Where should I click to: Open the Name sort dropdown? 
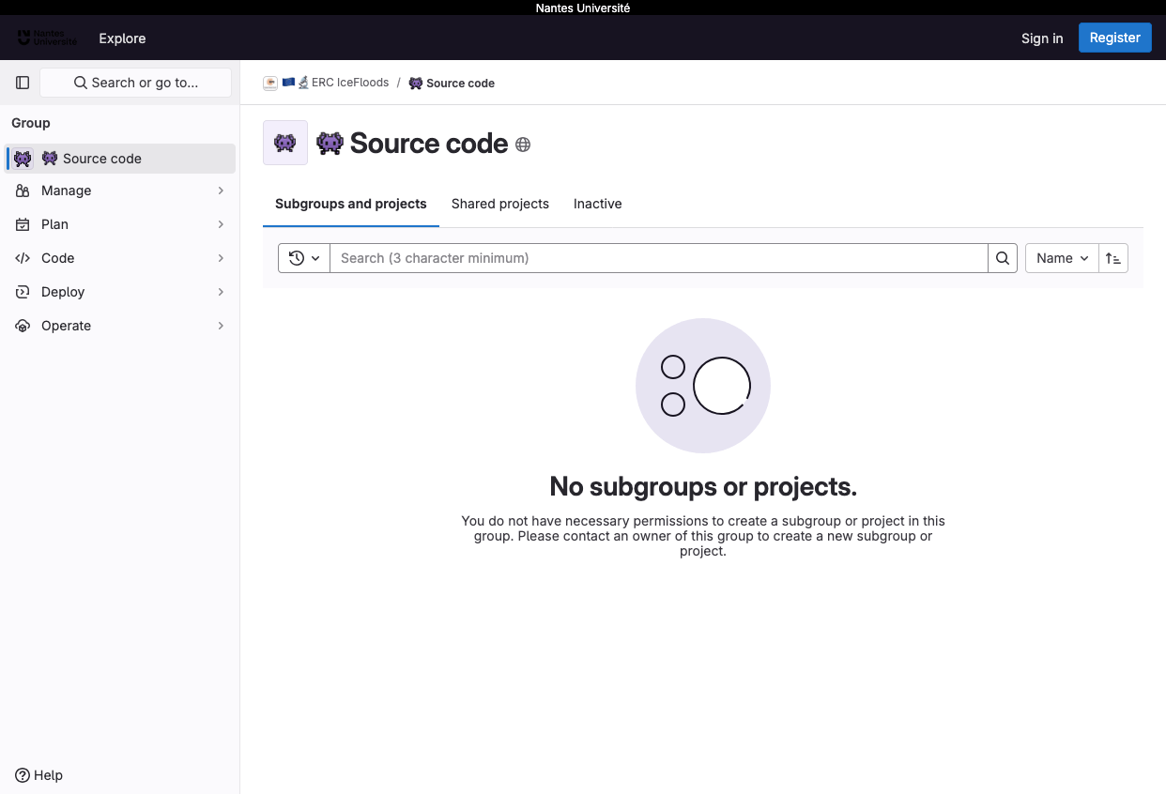pyautogui.click(x=1062, y=258)
